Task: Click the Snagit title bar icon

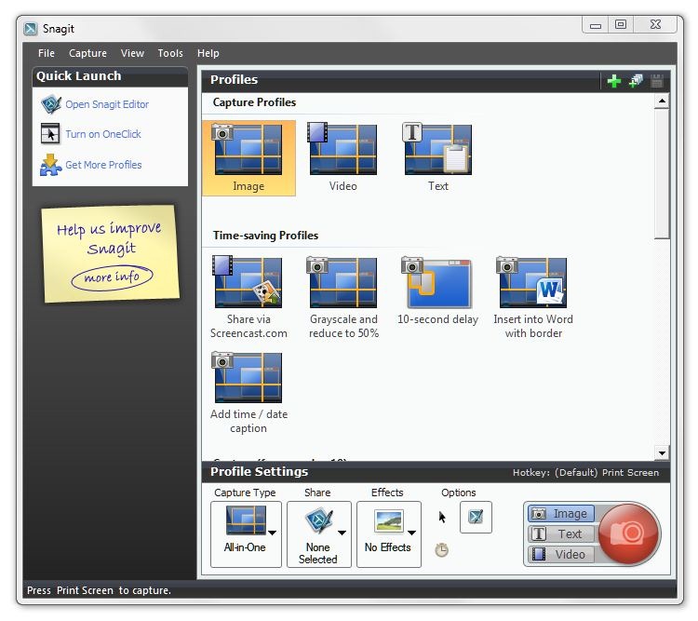Action: tap(31, 29)
